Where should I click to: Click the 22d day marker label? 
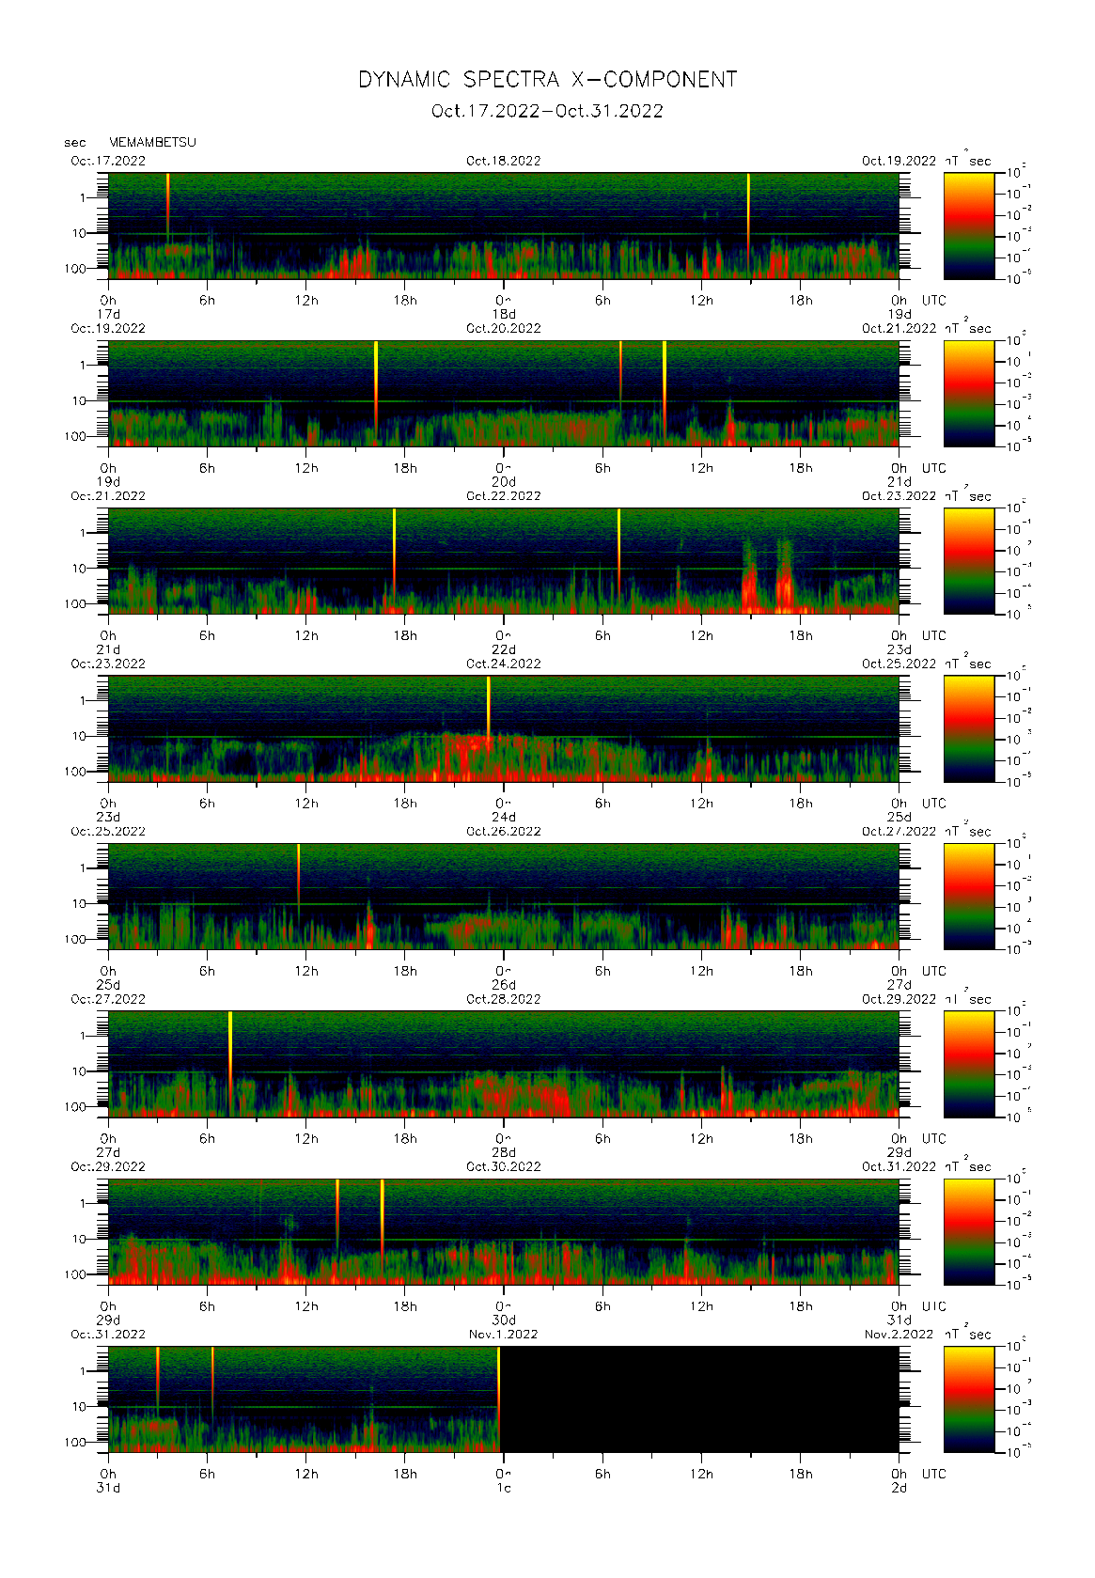point(504,649)
